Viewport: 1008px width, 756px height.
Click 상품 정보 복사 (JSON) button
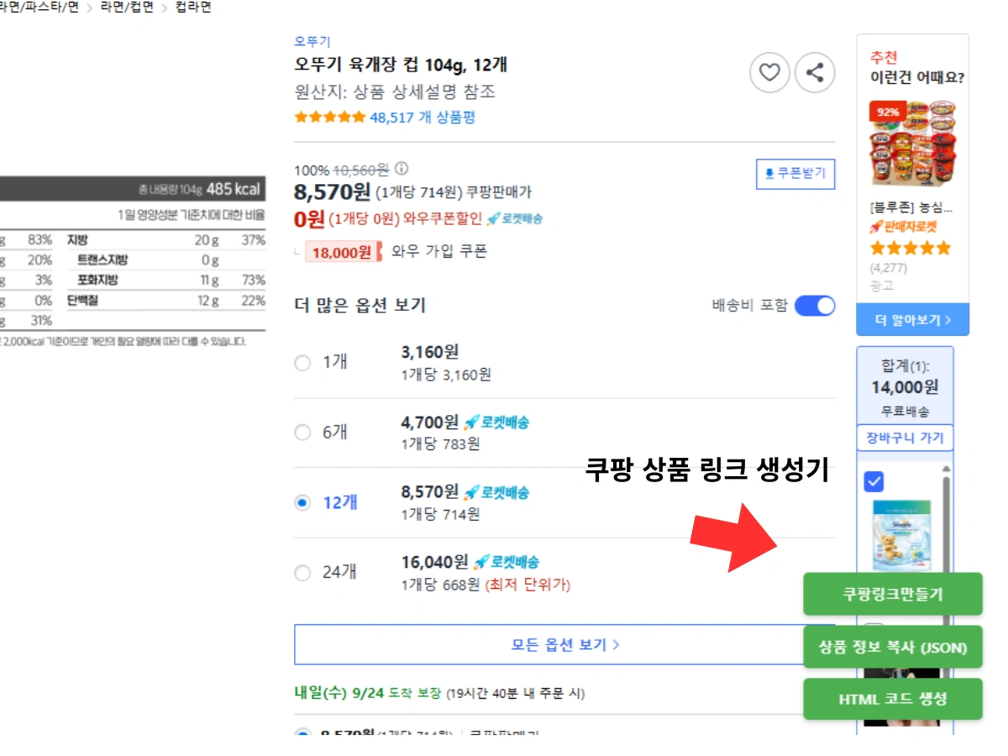click(x=893, y=647)
